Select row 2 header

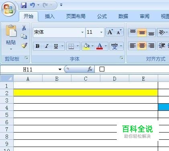click(7, 93)
